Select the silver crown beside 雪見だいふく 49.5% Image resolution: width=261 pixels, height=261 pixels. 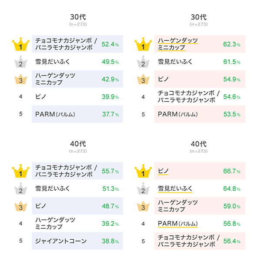(20, 62)
